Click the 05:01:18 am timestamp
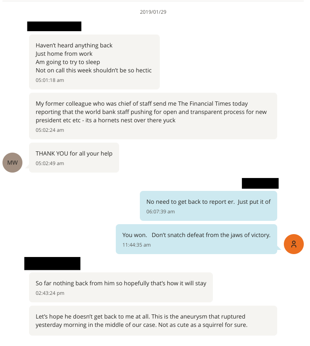 (x=50, y=80)
